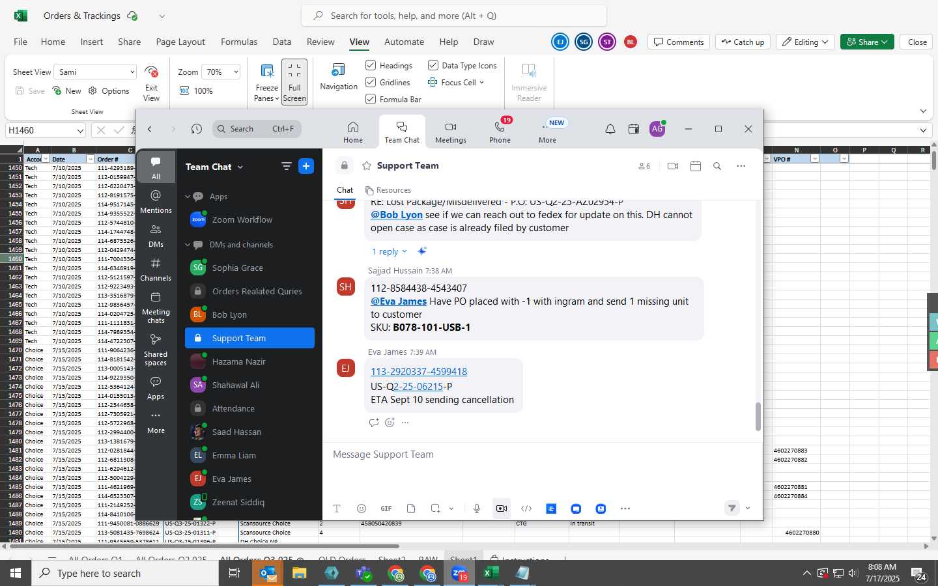
Task: Open Zoom notifications bell
Action: (x=610, y=129)
